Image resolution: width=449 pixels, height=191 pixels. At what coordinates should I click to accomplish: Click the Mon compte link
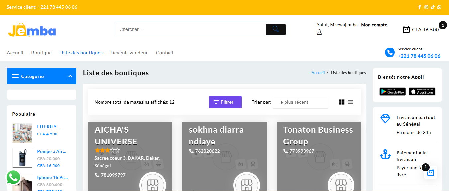(374, 25)
